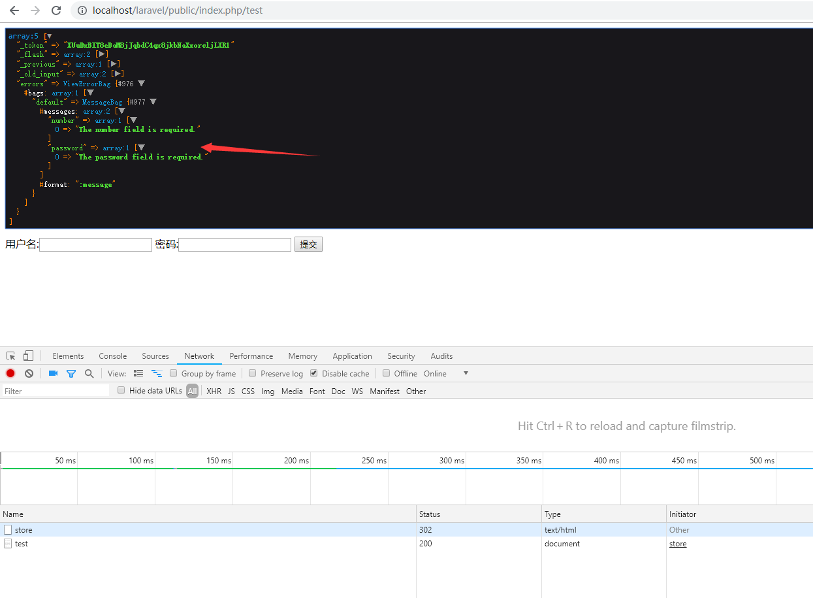Sort requests by Type column header
813x598 pixels.
click(x=604, y=514)
